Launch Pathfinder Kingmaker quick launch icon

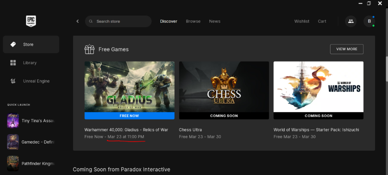tap(13, 163)
